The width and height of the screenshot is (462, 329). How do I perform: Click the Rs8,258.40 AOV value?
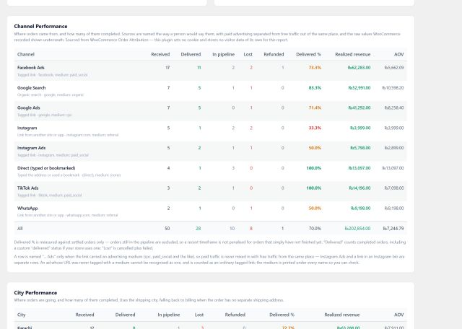pyautogui.click(x=394, y=108)
